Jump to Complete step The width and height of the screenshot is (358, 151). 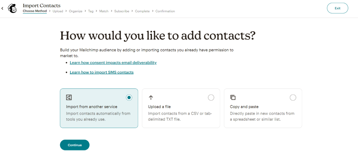(x=142, y=11)
